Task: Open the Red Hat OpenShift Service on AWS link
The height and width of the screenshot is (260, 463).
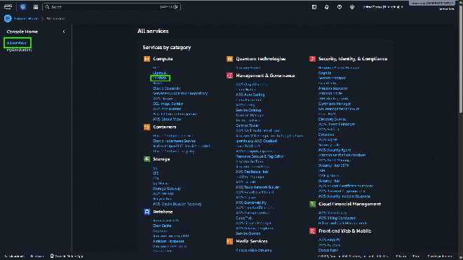Action: [181, 146]
